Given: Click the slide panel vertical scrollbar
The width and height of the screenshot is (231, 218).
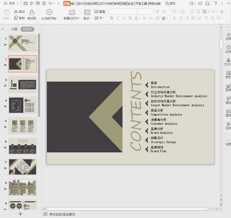Looking at the screenshot, I should [39, 75].
